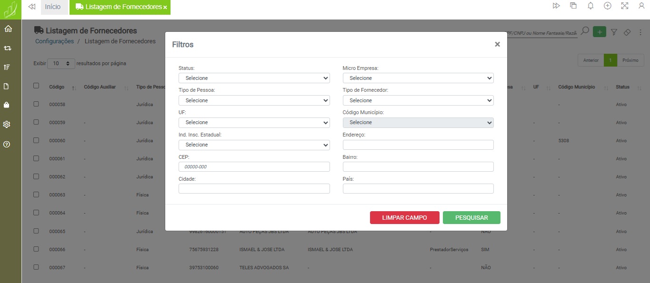The image size is (650, 283).
Task: Click the document icon in left sidebar
Action: [7, 86]
